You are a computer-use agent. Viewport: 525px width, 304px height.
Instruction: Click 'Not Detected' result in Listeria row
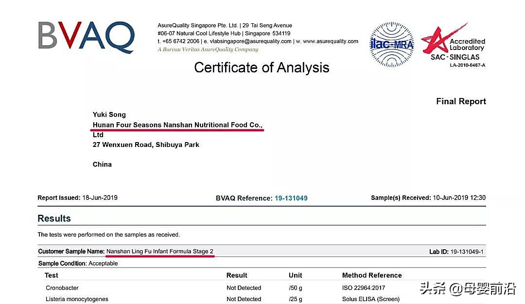click(x=244, y=299)
